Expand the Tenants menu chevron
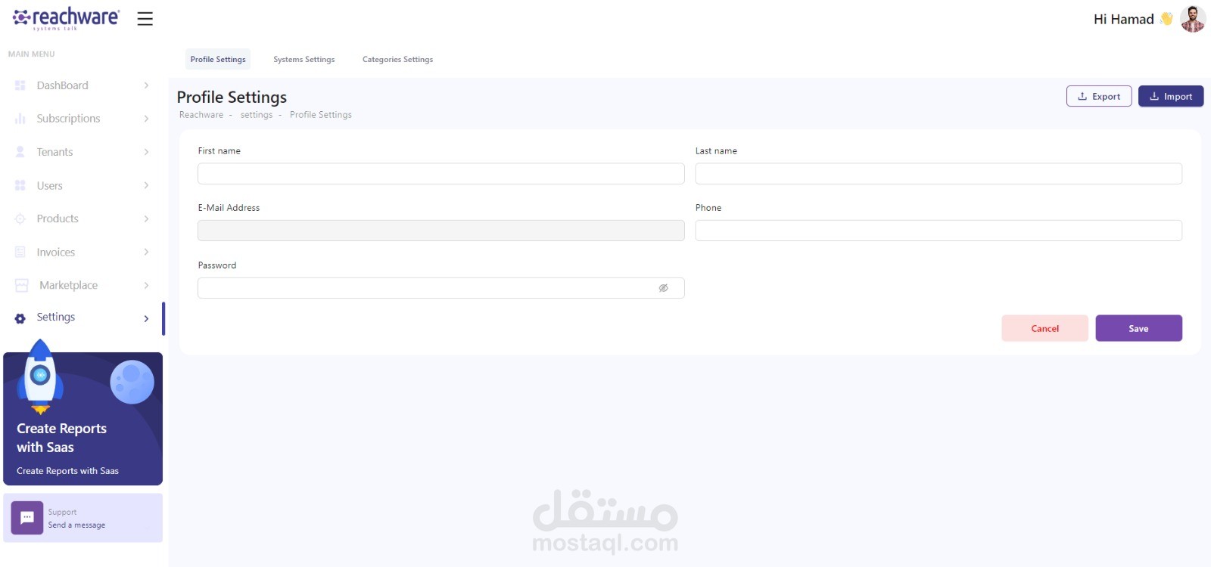1211x567 pixels. (x=146, y=152)
